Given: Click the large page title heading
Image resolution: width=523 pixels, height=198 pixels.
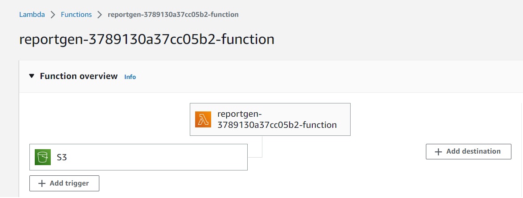Looking at the screenshot, I should (147, 40).
